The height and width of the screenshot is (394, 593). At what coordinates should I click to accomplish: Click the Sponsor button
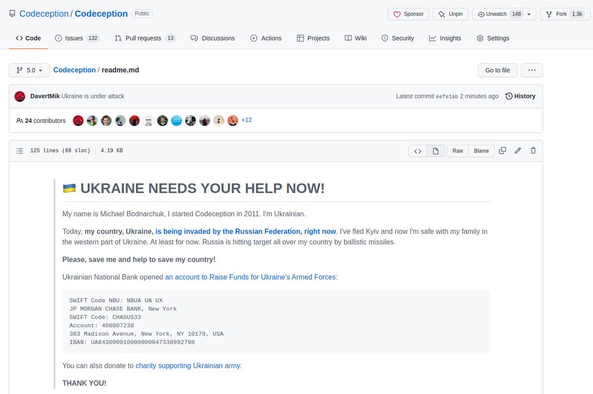point(408,14)
